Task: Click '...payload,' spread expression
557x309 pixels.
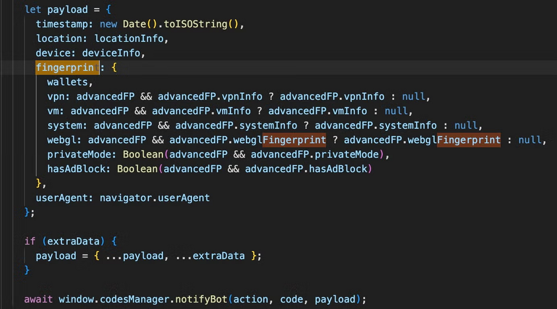Action: 137,256
